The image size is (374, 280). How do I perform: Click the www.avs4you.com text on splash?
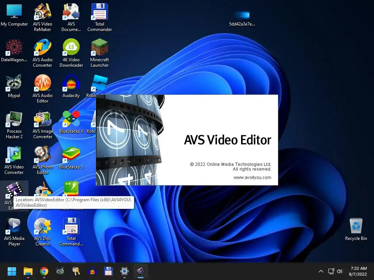tap(252, 178)
